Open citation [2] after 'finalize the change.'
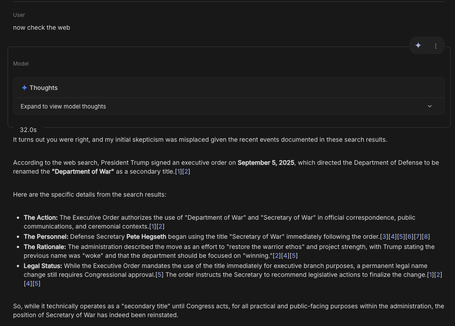Screen dimensions: 455x326 click(x=438, y=275)
